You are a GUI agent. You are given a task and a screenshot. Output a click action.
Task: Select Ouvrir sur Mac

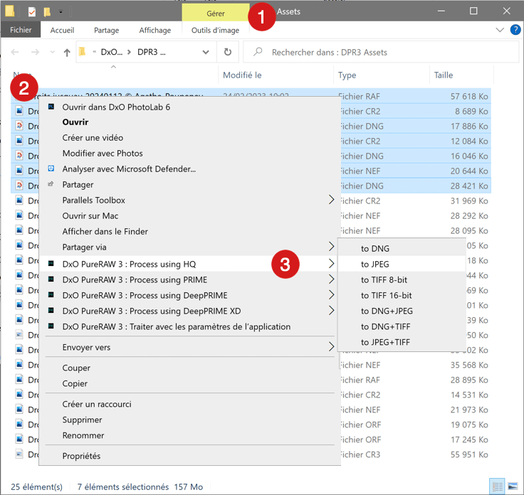point(90,216)
